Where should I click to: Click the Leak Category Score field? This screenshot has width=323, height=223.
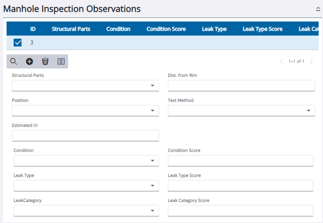coord(240,211)
